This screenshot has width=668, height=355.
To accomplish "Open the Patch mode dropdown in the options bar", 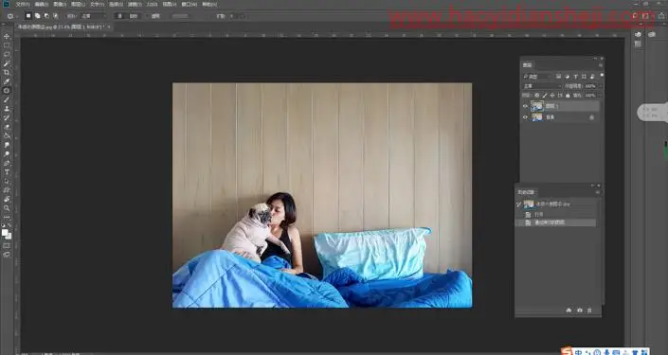I will coord(93,16).
